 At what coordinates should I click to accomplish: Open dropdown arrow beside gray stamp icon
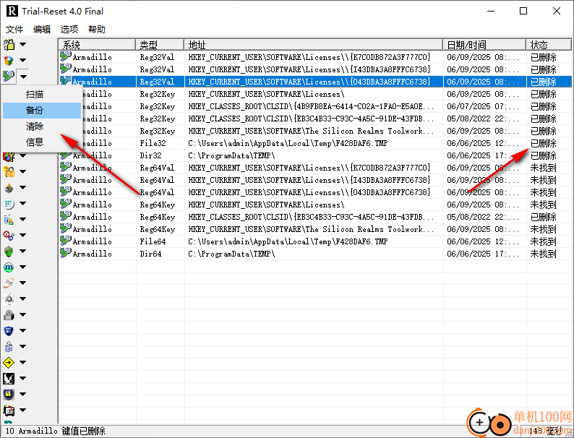22,188
